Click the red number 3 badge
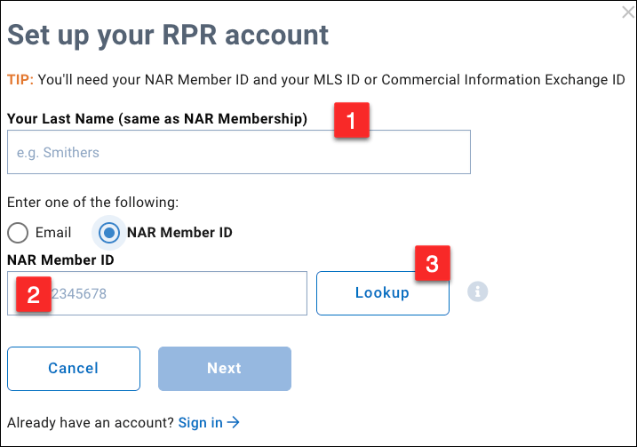Screen dimensions: 637x447 coord(432,264)
